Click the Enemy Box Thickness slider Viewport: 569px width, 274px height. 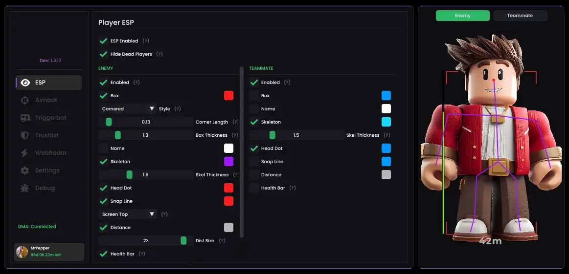pyautogui.click(x=146, y=135)
